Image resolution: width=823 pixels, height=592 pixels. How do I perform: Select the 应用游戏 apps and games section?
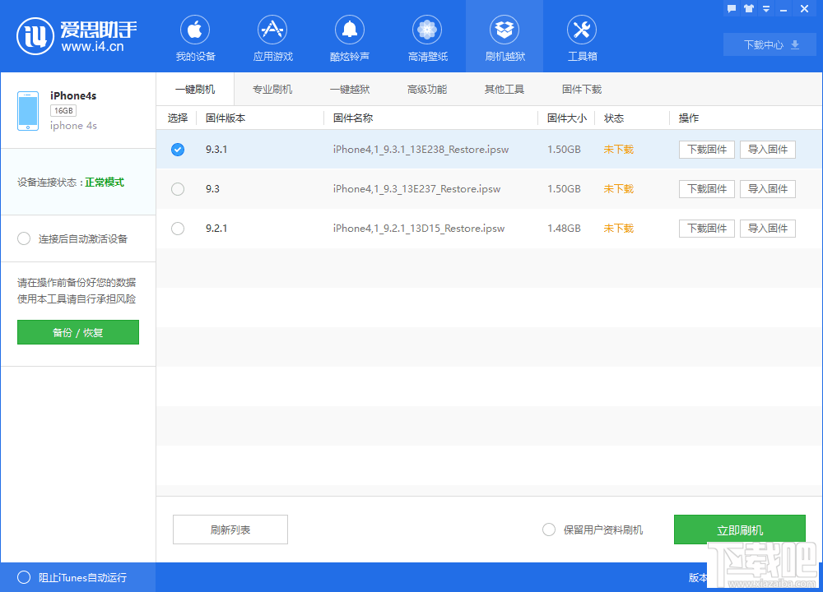pos(272,37)
